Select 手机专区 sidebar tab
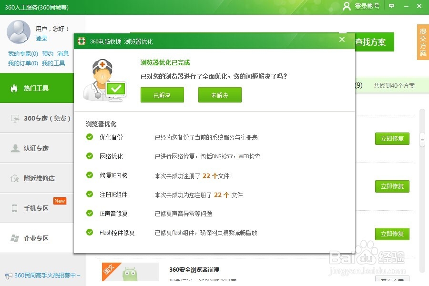The image size is (429, 286). [x=37, y=208]
